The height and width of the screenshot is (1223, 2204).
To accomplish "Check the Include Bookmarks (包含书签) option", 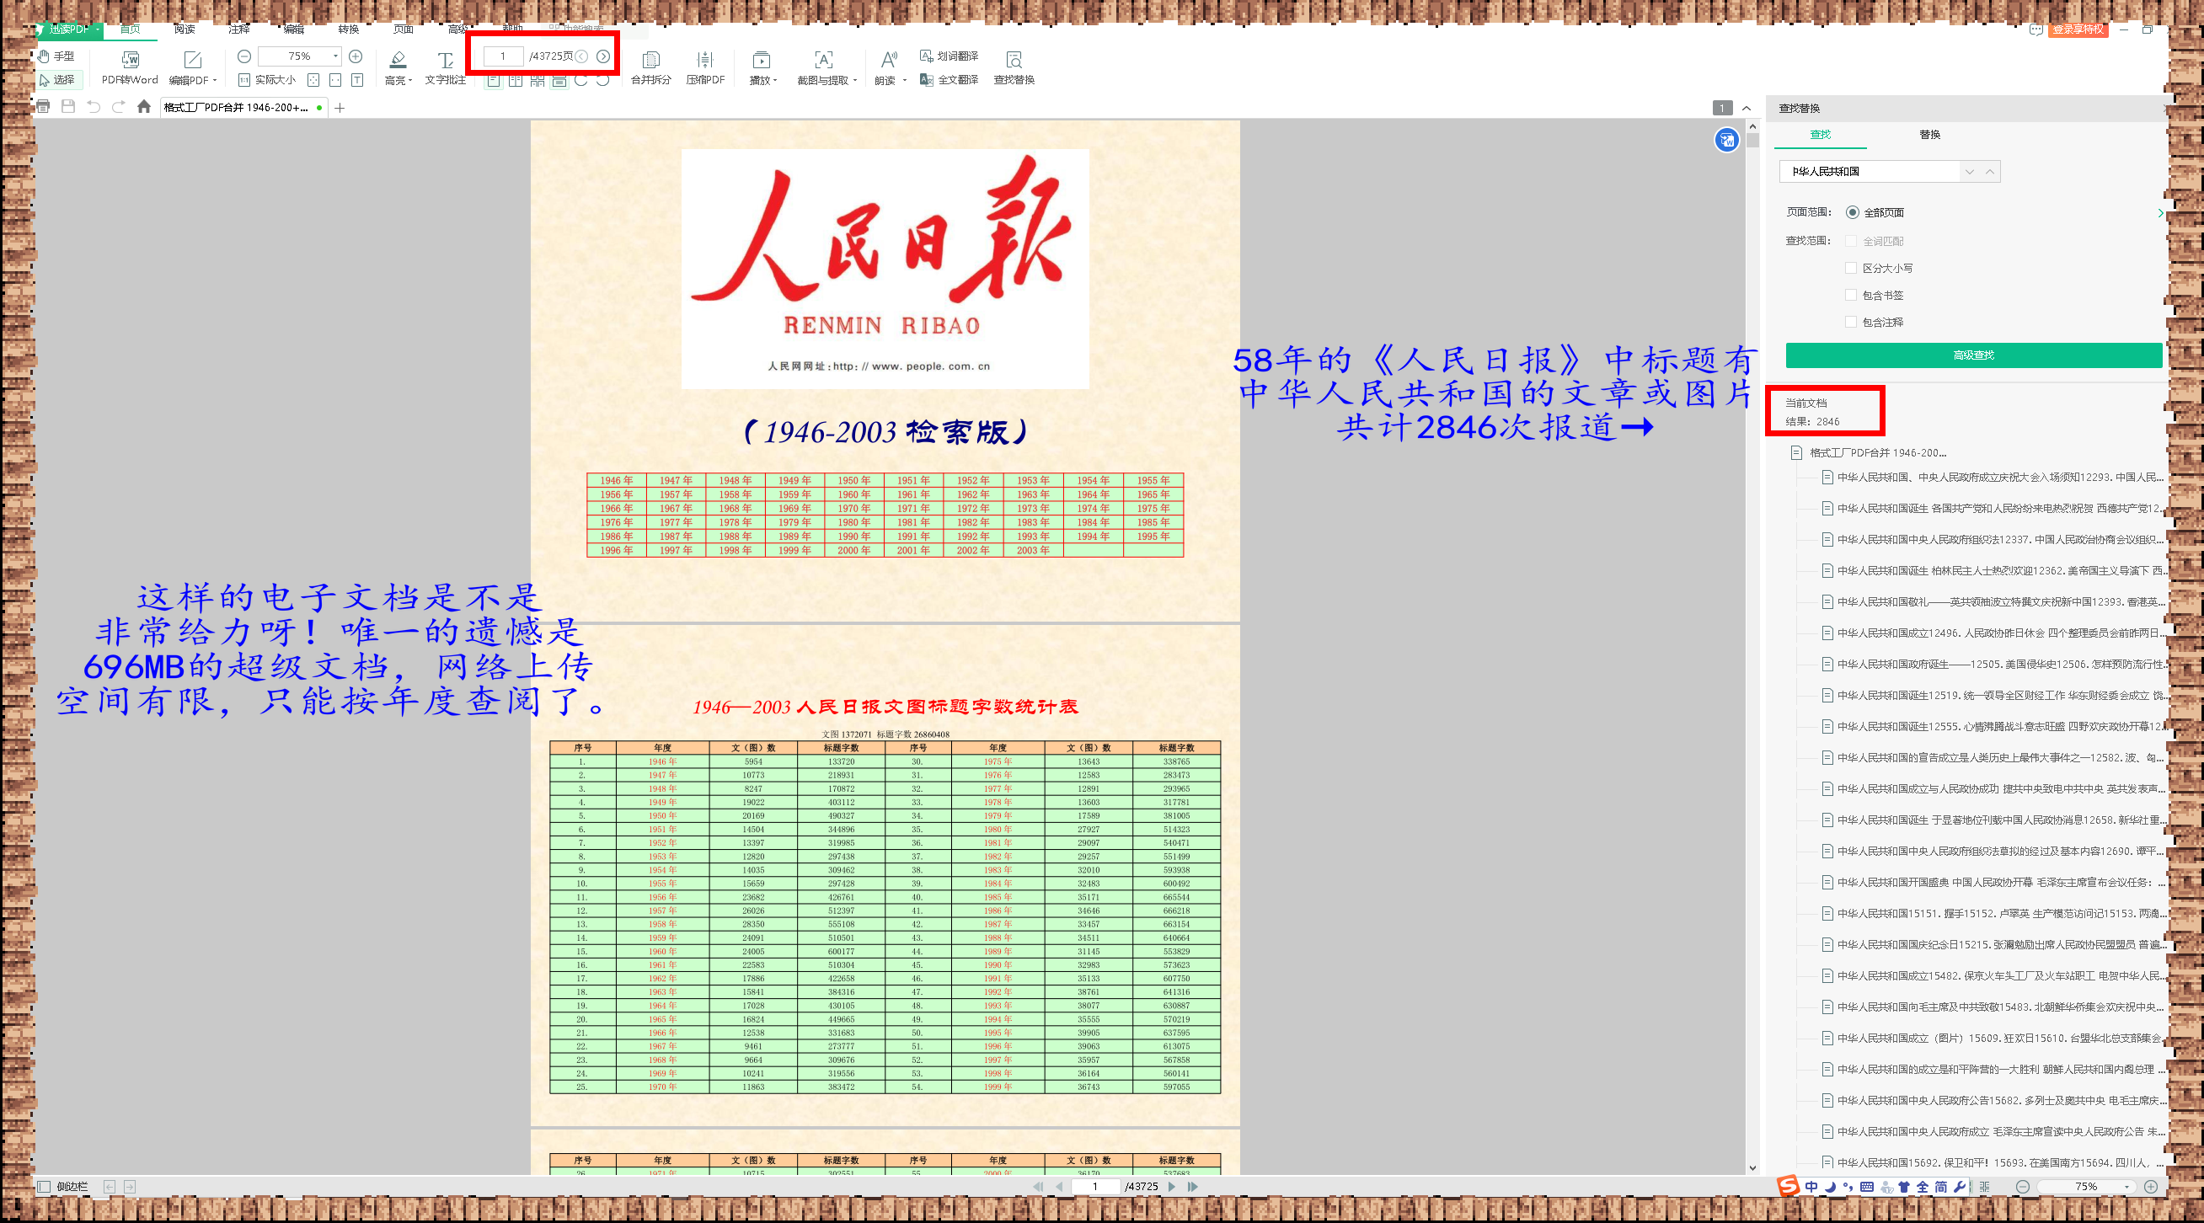I will 1851,295.
